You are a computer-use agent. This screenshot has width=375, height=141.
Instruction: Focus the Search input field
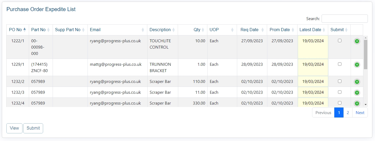click(x=344, y=19)
